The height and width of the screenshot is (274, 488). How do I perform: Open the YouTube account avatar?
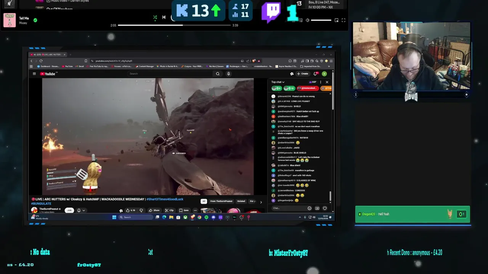click(324, 74)
